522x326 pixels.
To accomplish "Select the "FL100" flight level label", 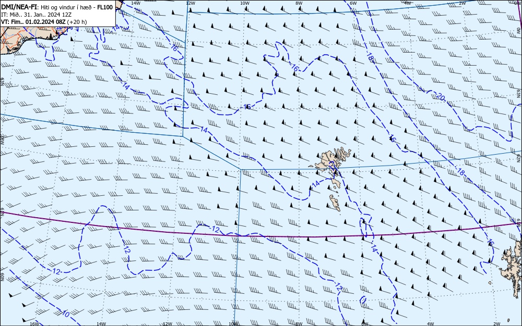I will click(x=105, y=7).
